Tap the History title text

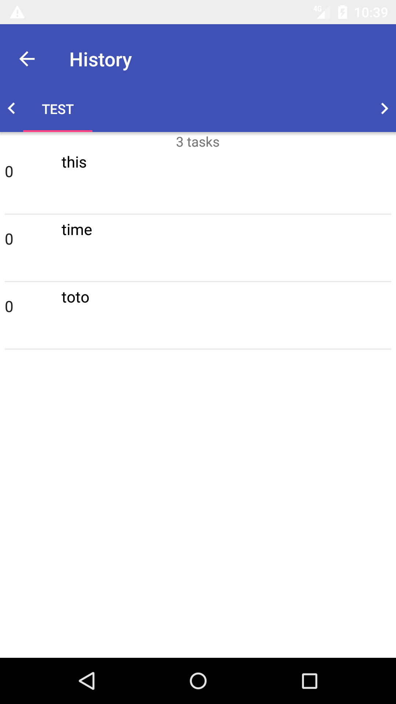click(100, 60)
